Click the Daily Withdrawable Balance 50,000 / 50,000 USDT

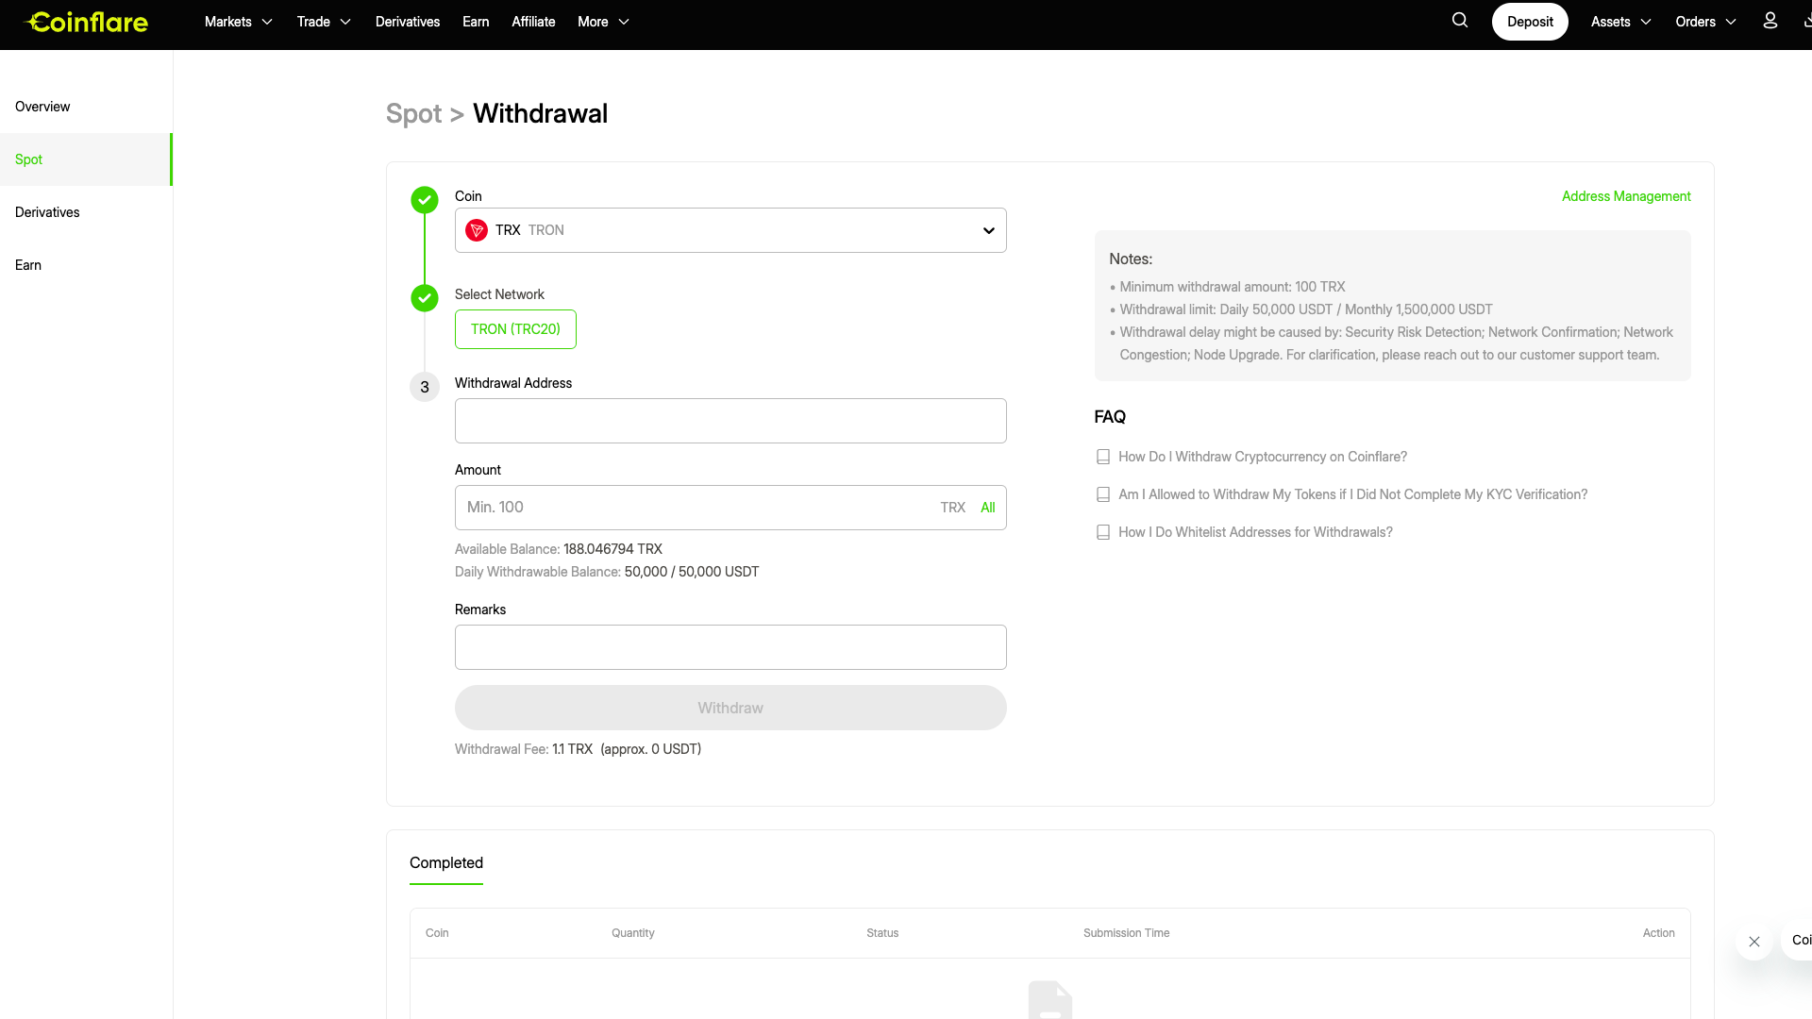[x=692, y=572]
